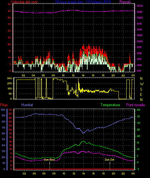Click the 100 humidity axis value
150x178 pixels.
(3, 110)
